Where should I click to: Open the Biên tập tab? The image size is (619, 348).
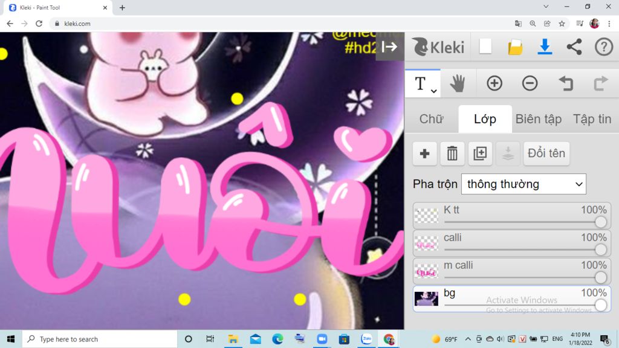click(539, 119)
